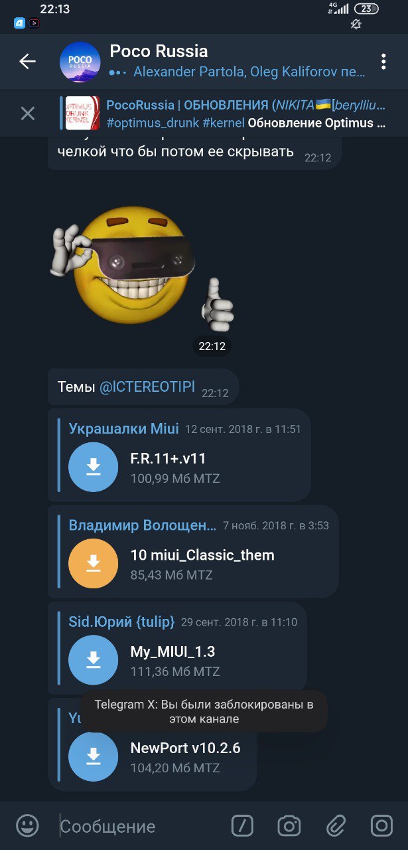408x850 pixels.
Task: Download the My_MIUI_1.3 file
Action: (94, 660)
